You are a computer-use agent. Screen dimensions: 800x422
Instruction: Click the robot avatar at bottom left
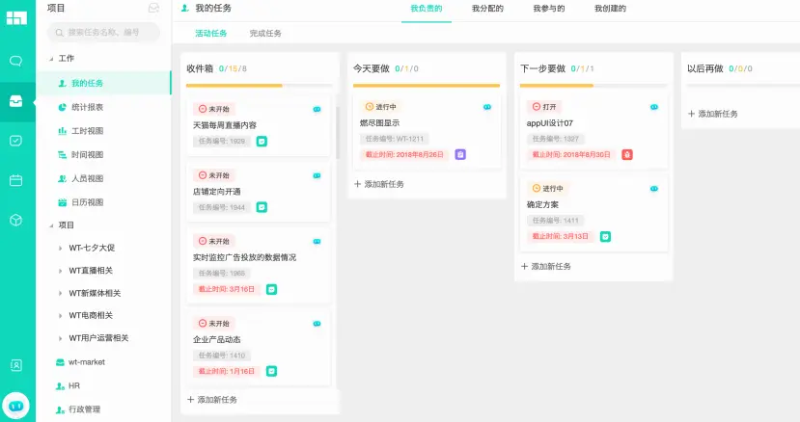(x=15, y=406)
